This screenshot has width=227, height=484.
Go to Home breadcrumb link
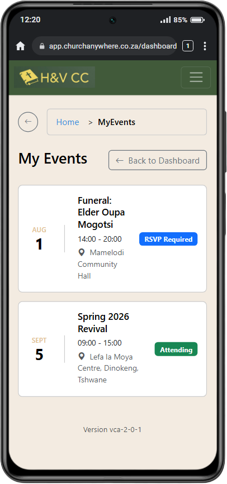click(x=68, y=122)
